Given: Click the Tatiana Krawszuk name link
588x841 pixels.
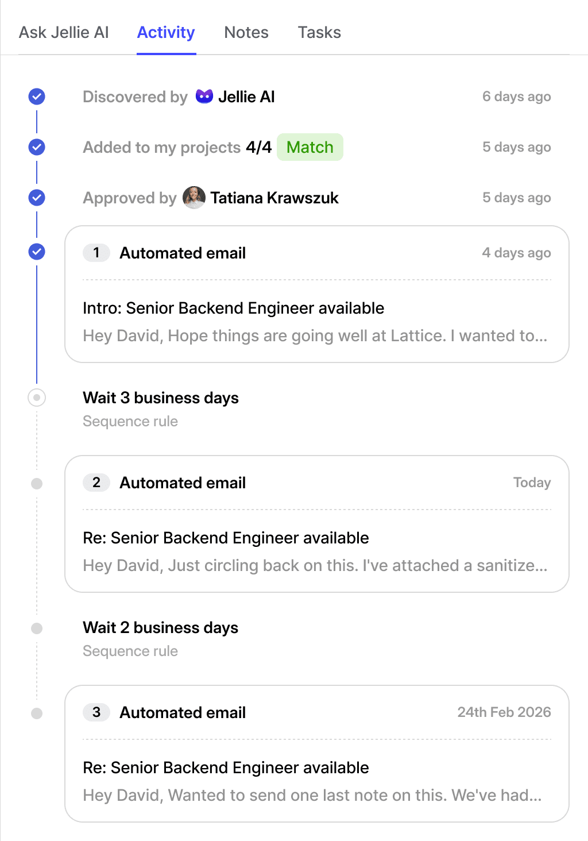Looking at the screenshot, I should [x=274, y=198].
